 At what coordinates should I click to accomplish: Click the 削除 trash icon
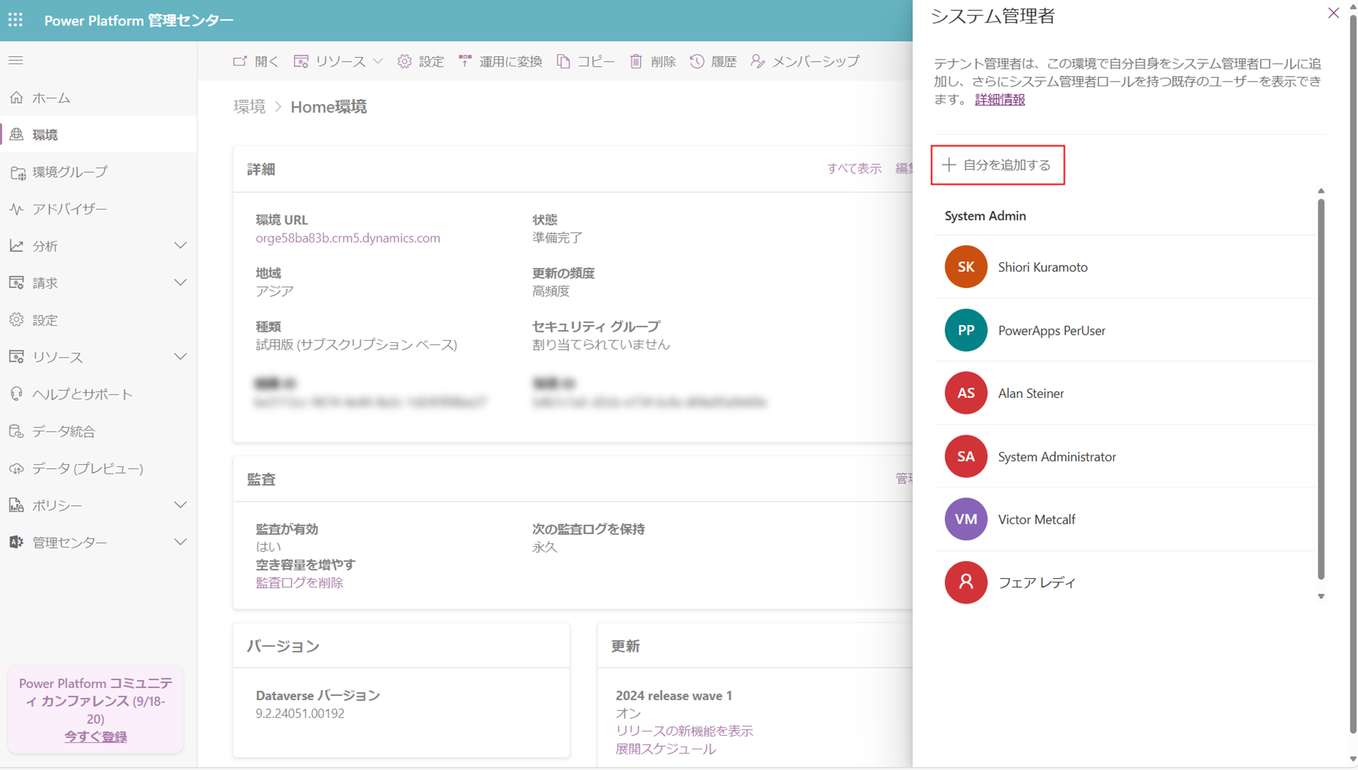coord(636,61)
